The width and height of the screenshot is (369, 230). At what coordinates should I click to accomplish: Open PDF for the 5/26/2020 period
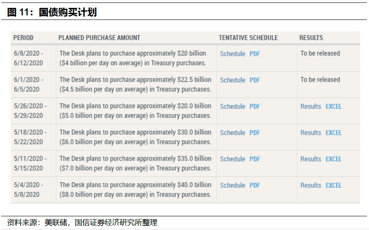[x=255, y=107]
